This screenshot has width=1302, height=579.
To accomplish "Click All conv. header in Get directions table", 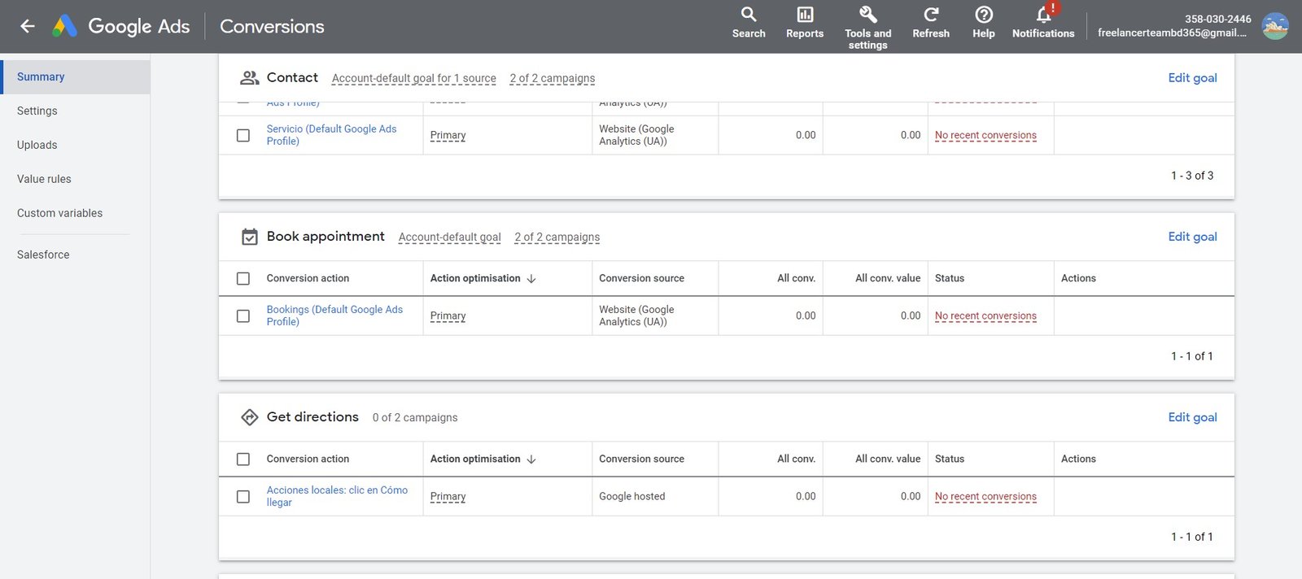I will [796, 459].
